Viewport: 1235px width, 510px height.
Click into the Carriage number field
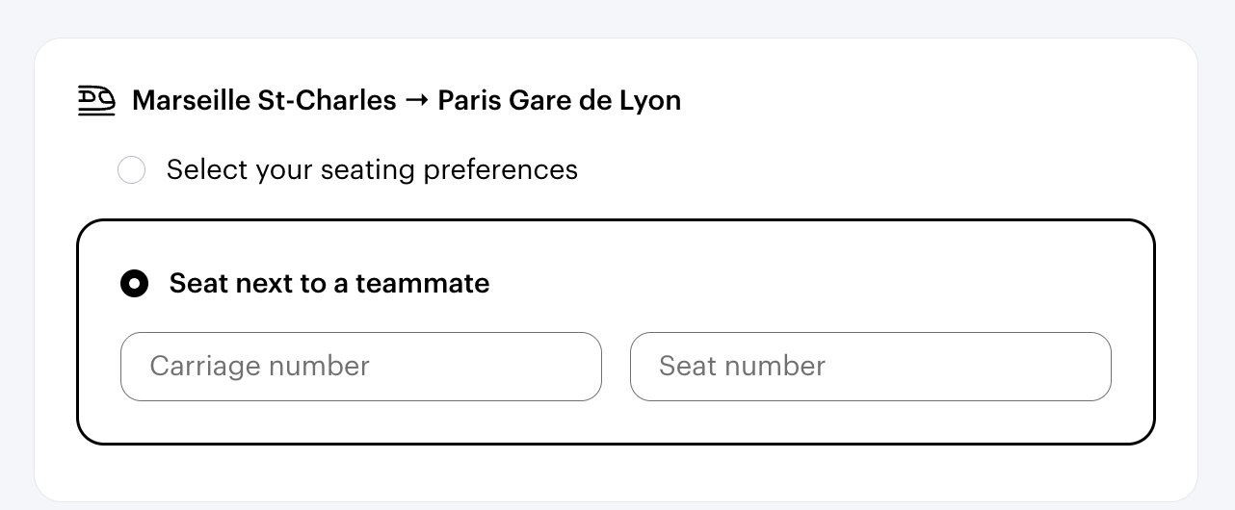[x=360, y=367]
